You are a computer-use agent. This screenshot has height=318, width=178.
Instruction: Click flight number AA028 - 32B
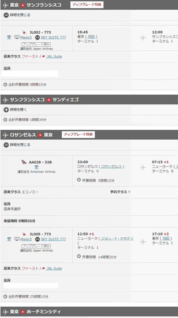tap(40, 162)
